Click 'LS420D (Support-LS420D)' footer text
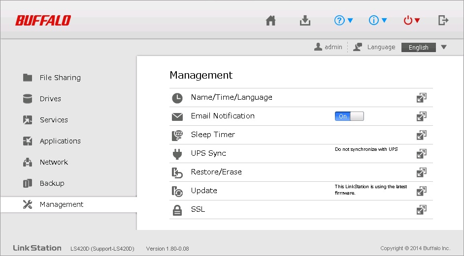 102,249
